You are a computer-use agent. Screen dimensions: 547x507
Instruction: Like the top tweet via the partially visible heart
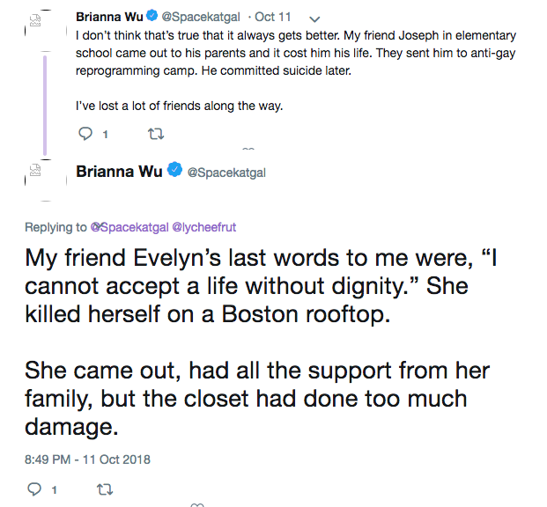[x=248, y=149]
